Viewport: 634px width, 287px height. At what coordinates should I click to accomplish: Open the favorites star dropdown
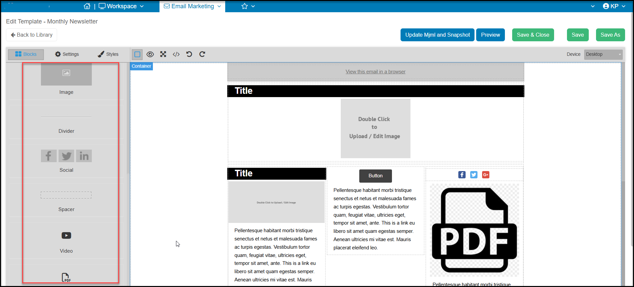tap(248, 6)
